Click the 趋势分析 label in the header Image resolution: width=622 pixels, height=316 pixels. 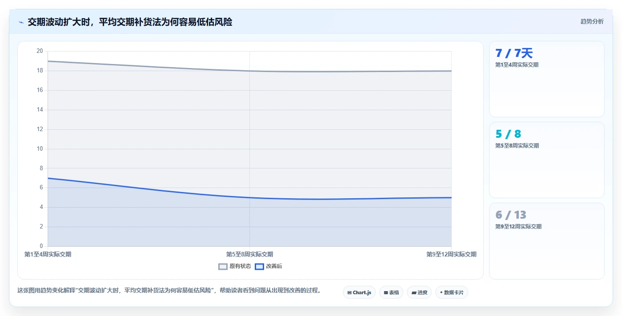pos(592,21)
